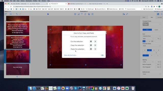Open Zoom from the Dock
The image size is (163, 91).
point(67,88)
